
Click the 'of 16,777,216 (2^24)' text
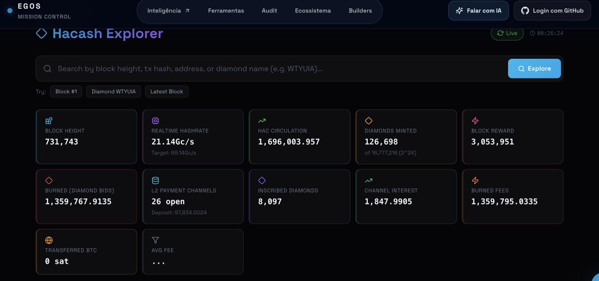point(390,153)
